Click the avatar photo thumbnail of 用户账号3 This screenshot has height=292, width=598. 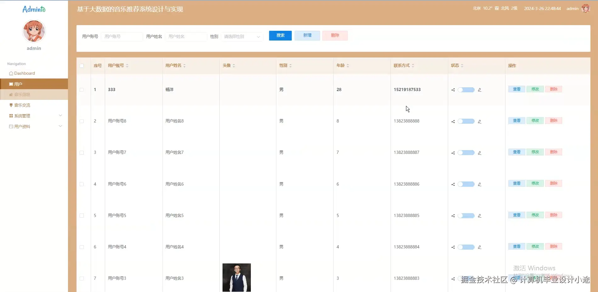[237, 278]
